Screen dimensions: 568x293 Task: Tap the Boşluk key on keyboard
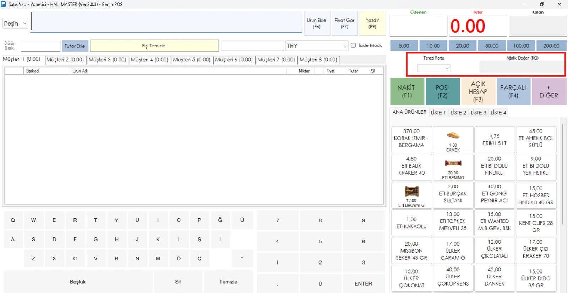coord(78,282)
